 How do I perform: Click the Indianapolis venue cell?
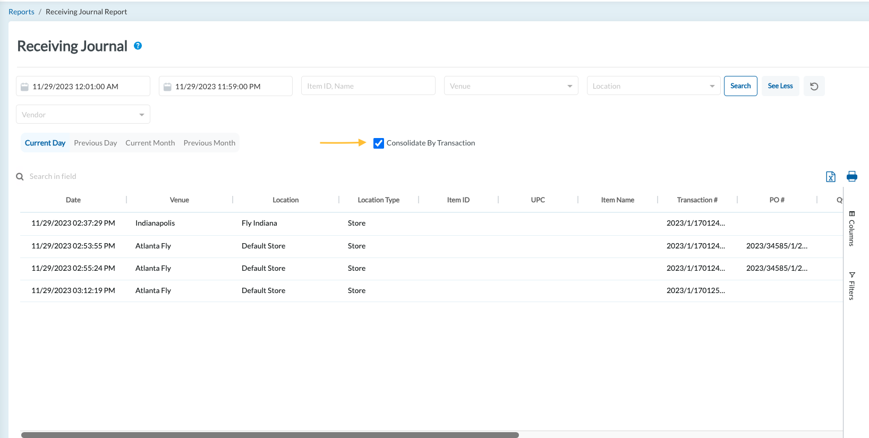(155, 224)
